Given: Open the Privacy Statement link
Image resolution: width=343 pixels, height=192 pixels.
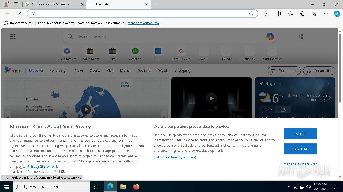Looking at the screenshot, I should click(x=42, y=166).
